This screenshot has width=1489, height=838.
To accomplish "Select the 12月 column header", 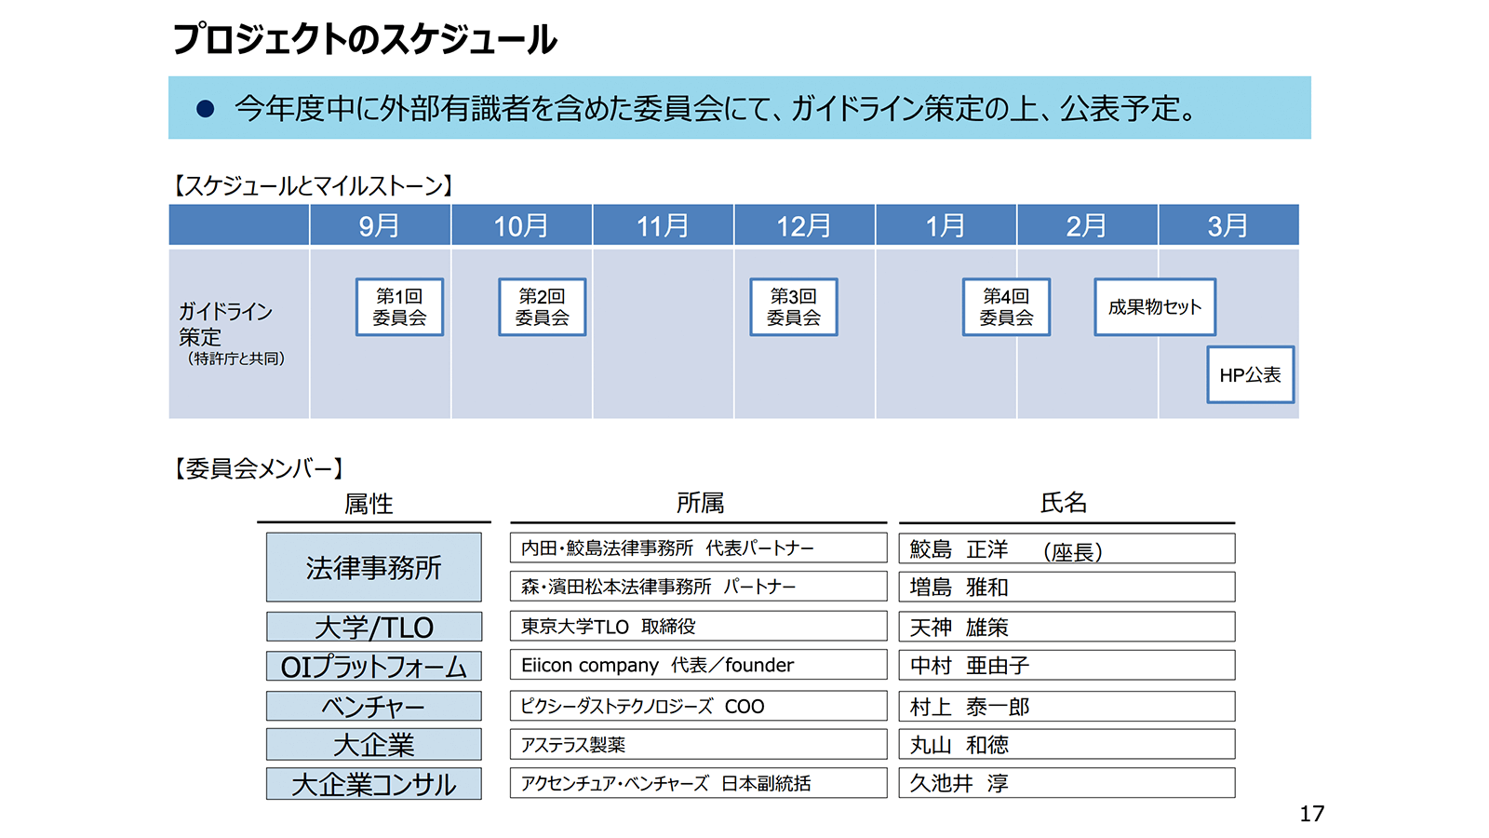I will pos(804,225).
